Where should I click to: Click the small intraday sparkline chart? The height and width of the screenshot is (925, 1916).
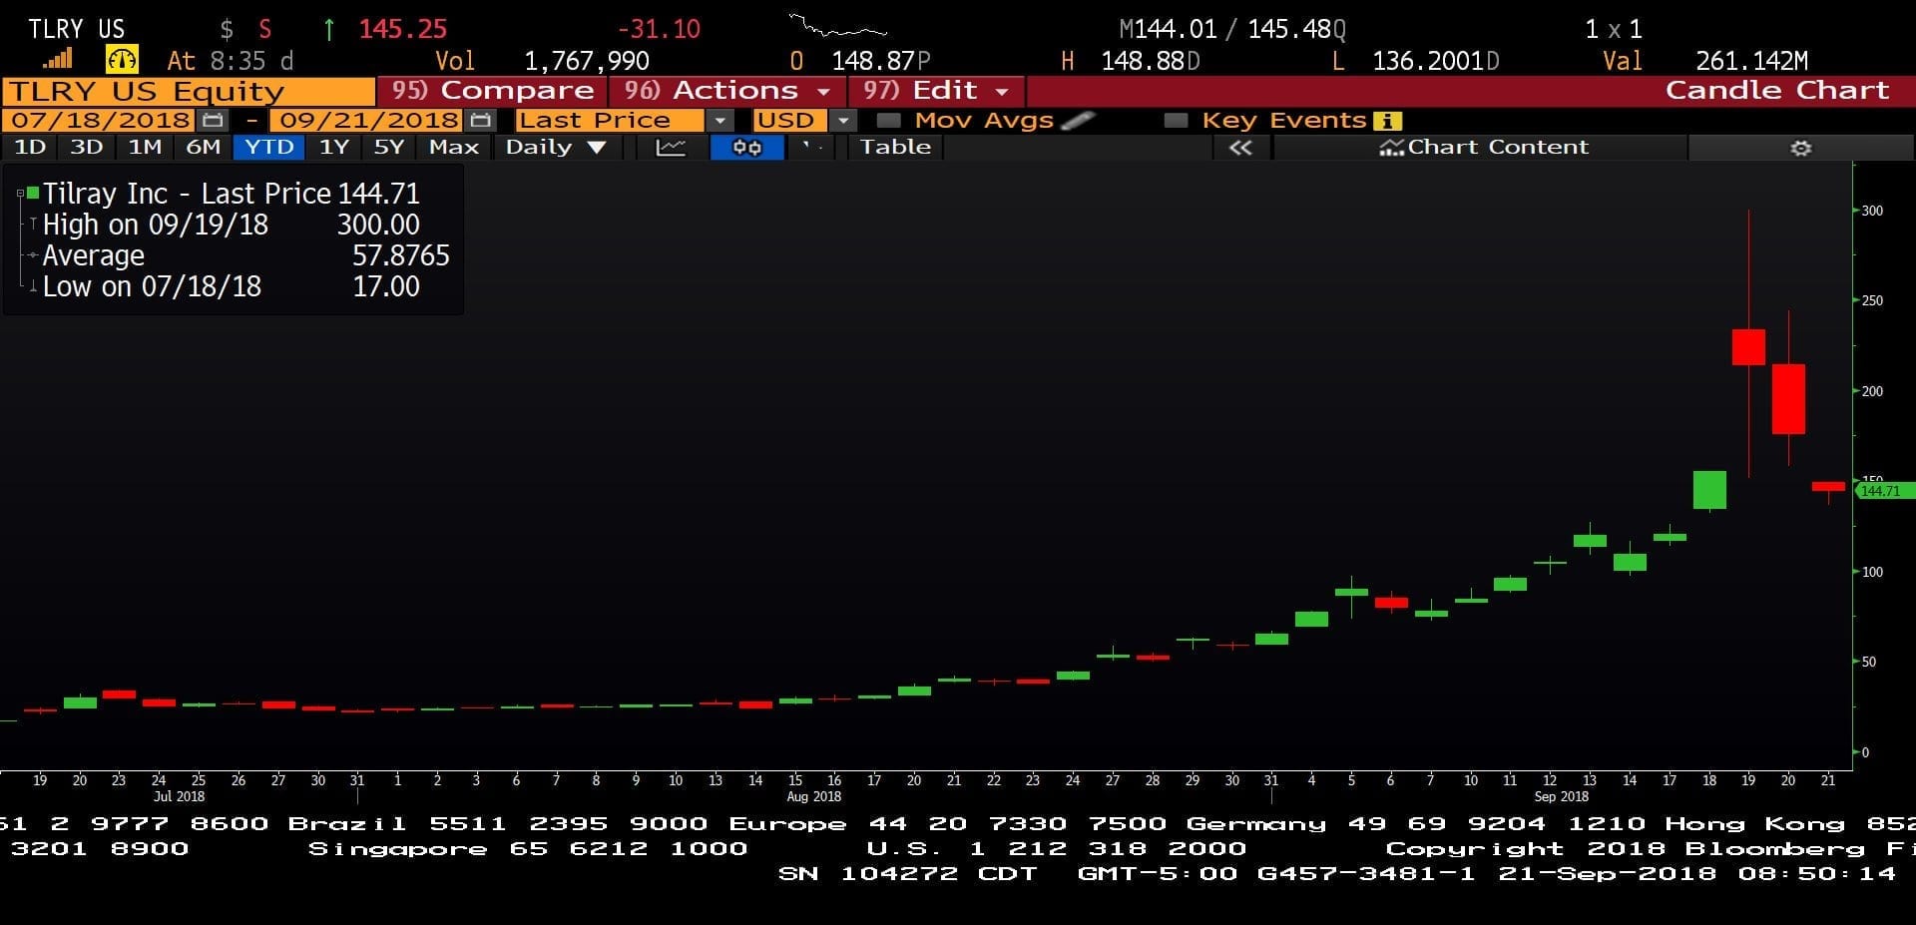click(836, 27)
